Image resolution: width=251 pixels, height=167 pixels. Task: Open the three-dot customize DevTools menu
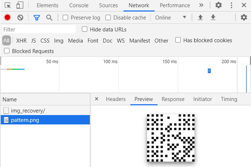(x=231, y=5)
